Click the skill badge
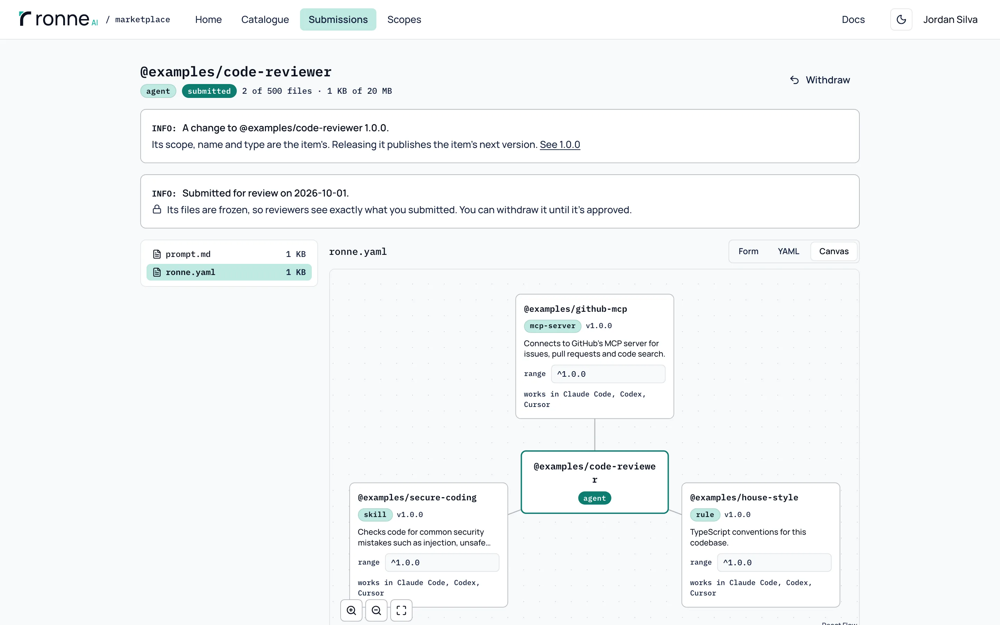Viewport: 1000px width, 625px height. [375, 514]
